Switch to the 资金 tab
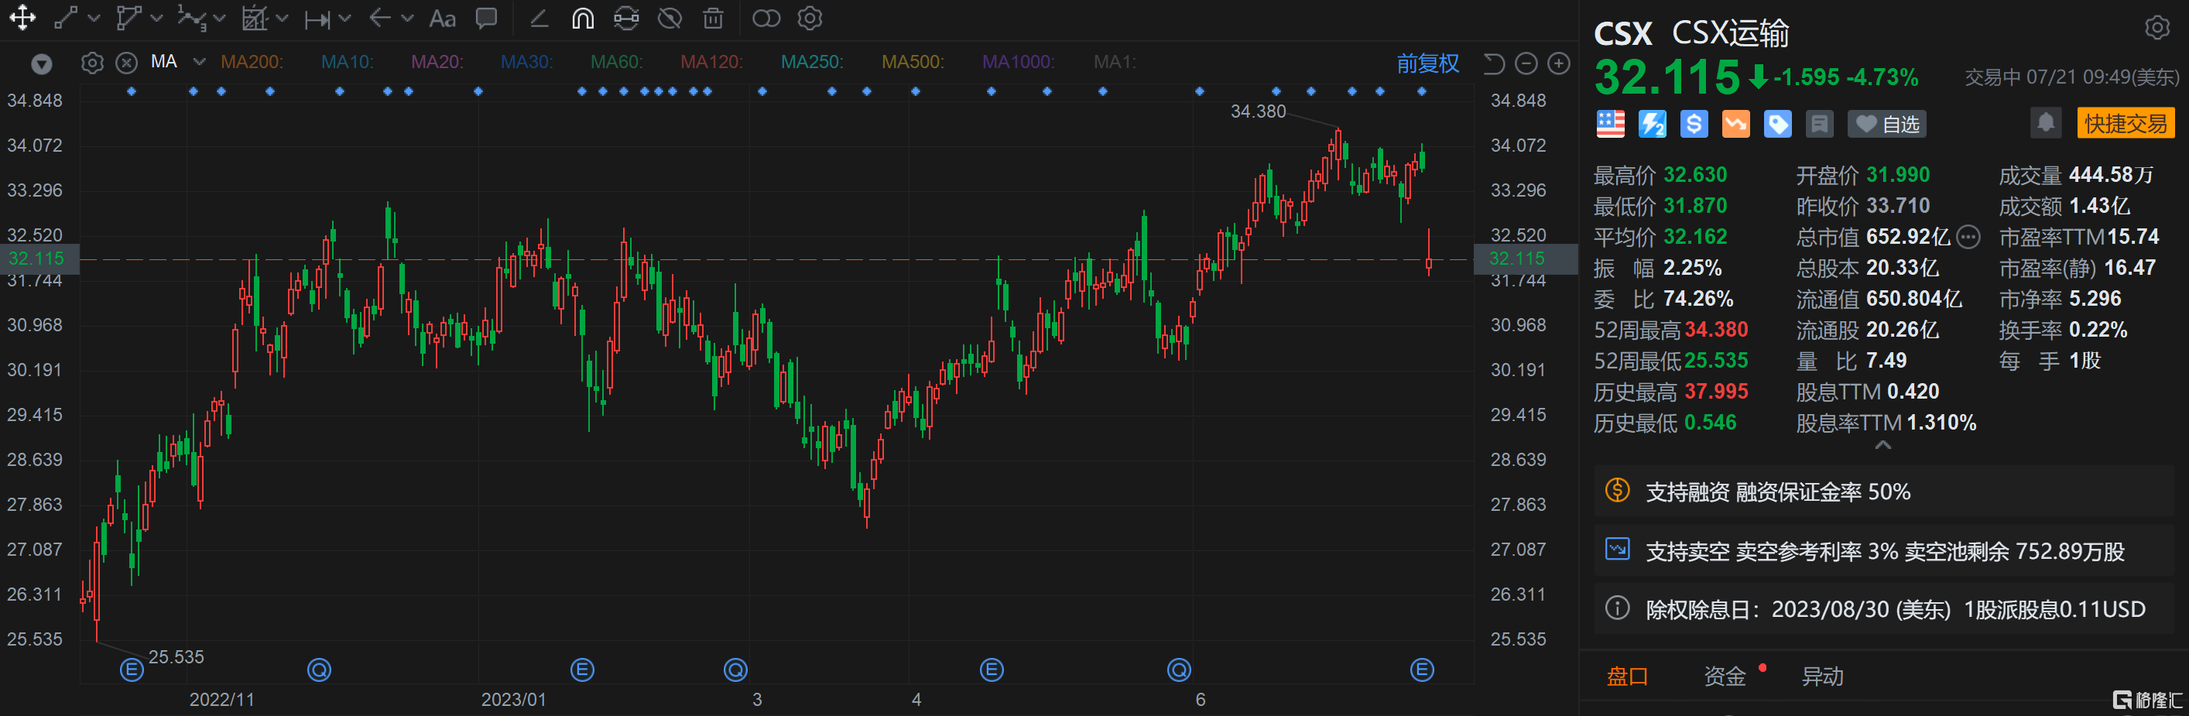This screenshot has height=716, width=2189. (1724, 676)
